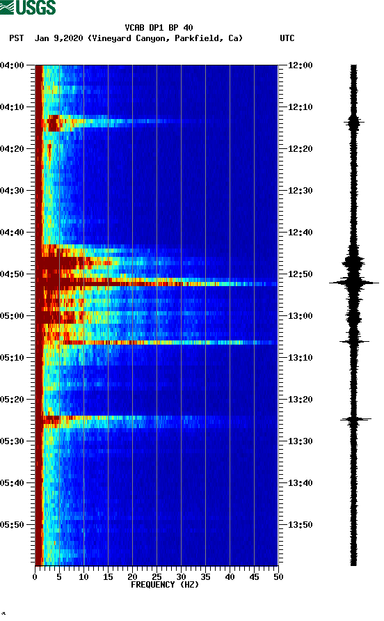The width and height of the screenshot is (384, 621).
Task: Click the UTC timezone label
Action: (x=287, y=38)
